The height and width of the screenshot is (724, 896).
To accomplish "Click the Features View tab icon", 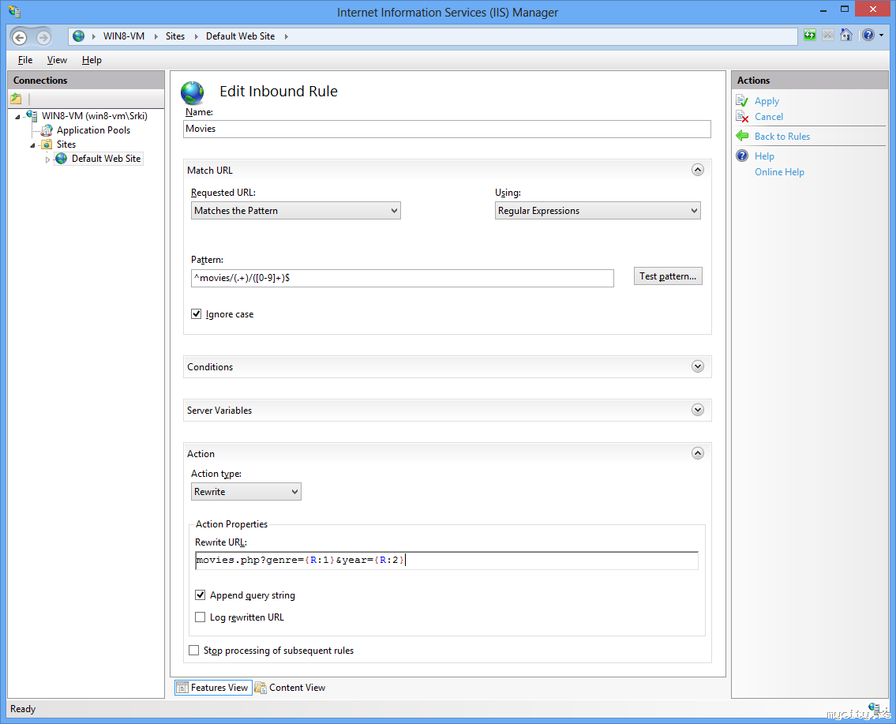I will click(182, 688).
